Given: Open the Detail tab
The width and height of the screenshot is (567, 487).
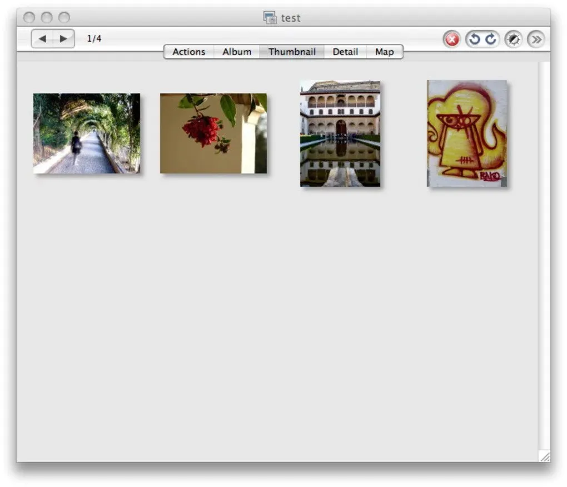Looking at the screenshot, I should (x=345, y=52).
